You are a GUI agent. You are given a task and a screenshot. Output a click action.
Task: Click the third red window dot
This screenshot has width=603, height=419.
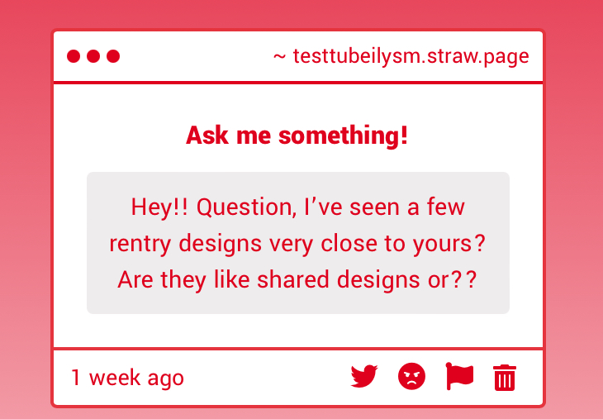113,56
